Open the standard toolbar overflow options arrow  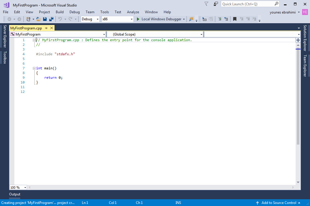pos(196,21)
